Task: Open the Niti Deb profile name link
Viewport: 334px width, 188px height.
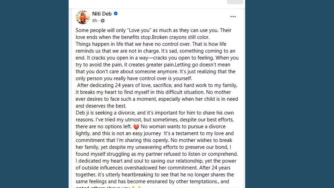Action: point(102,14)
